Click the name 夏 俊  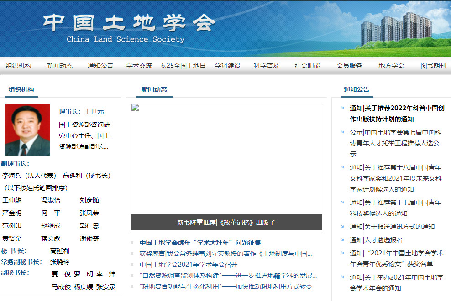coord(61,274)
